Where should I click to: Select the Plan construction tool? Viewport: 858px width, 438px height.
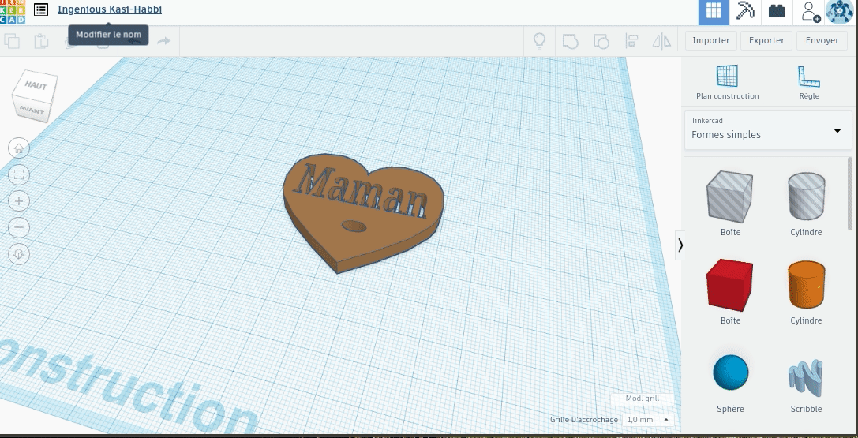727,82
